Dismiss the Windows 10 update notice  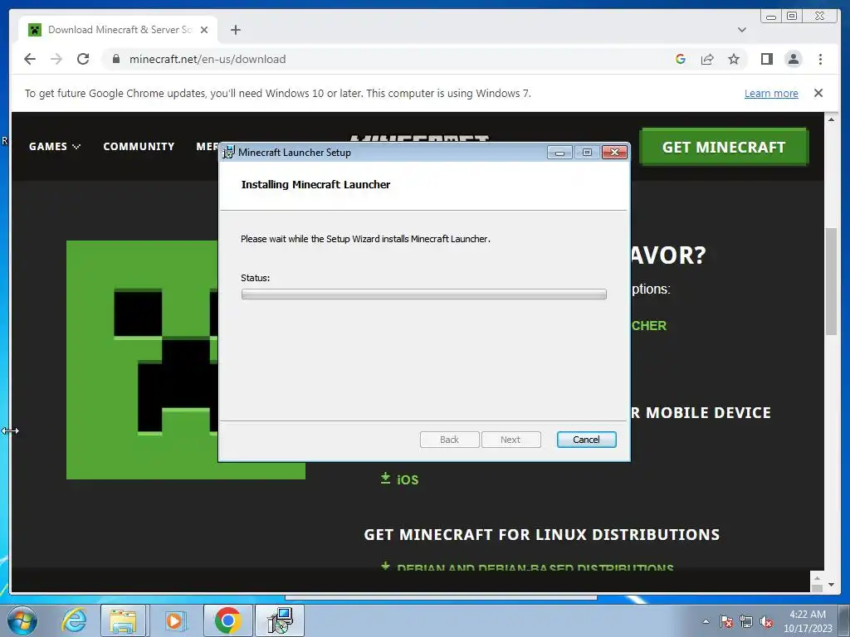click(x=818, y=93)
